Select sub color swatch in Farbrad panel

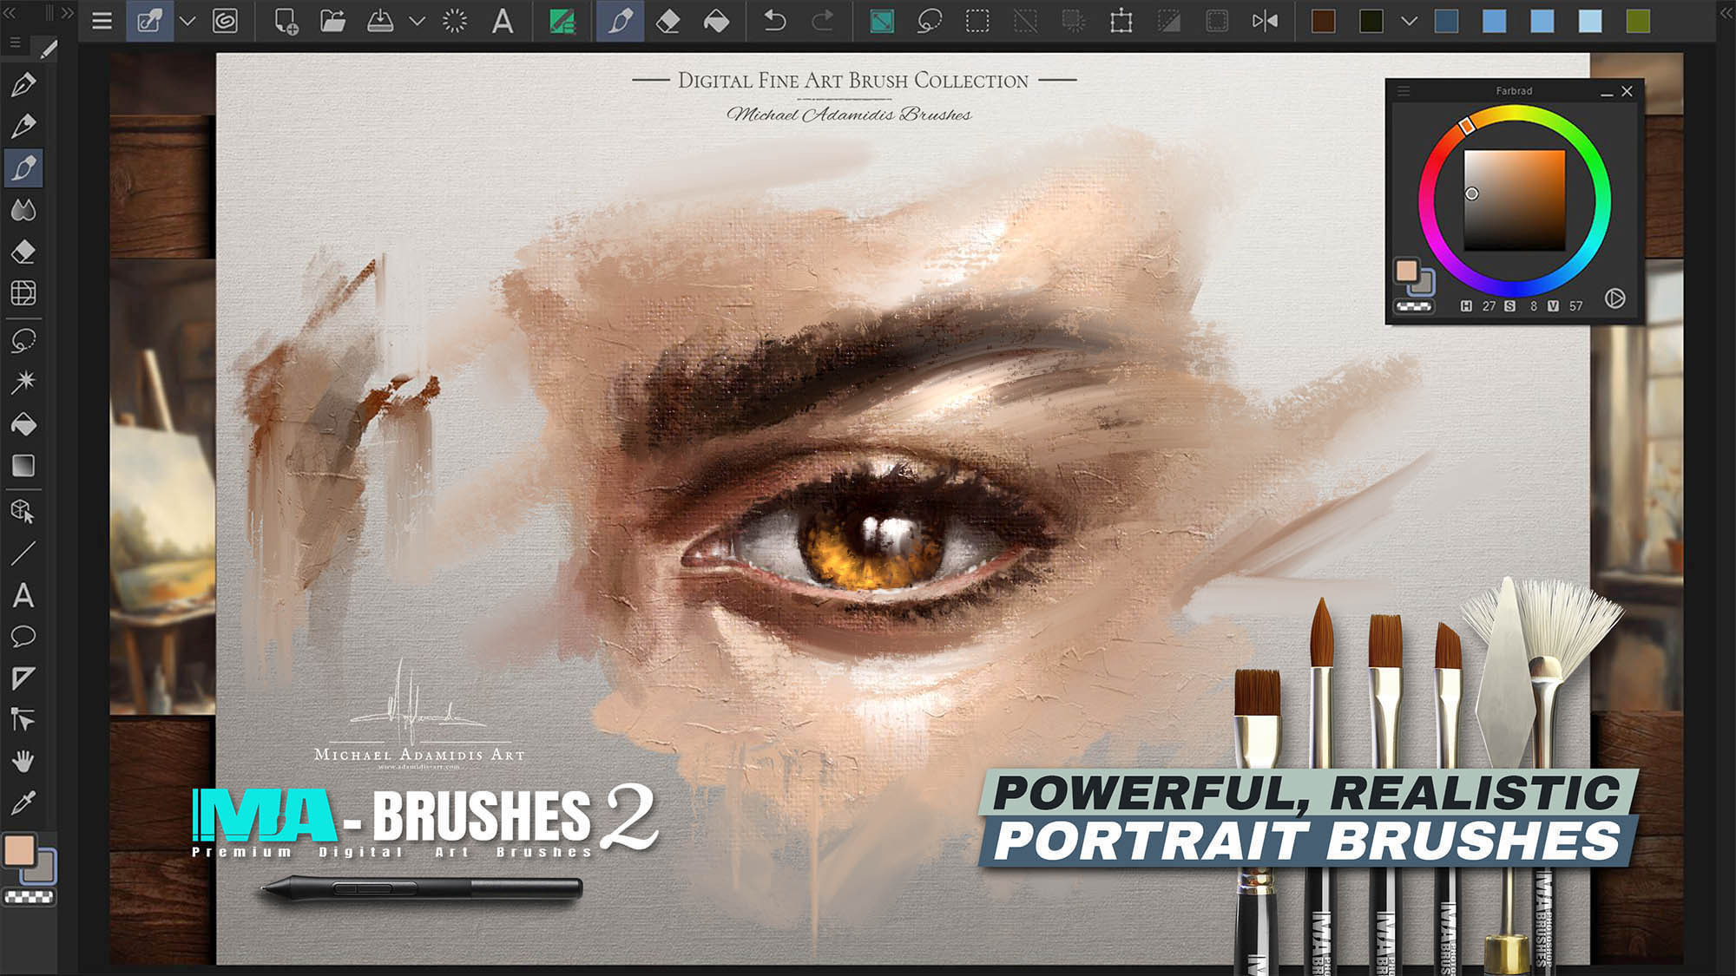(1426, 285)
